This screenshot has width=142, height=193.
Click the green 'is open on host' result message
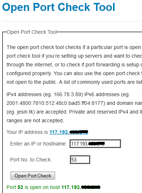[x=42, y=187]
